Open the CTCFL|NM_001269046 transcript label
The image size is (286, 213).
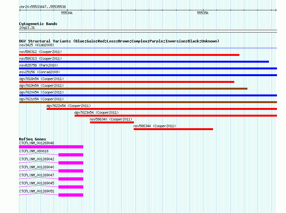coord(37,143)
